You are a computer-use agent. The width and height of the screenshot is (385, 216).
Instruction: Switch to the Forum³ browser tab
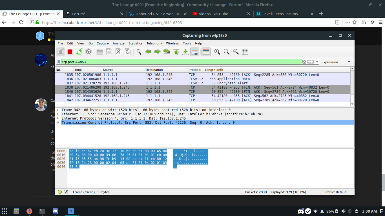point(95,14)
